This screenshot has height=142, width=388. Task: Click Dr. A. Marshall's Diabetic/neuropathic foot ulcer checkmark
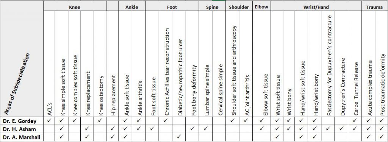tap(179, 136)
